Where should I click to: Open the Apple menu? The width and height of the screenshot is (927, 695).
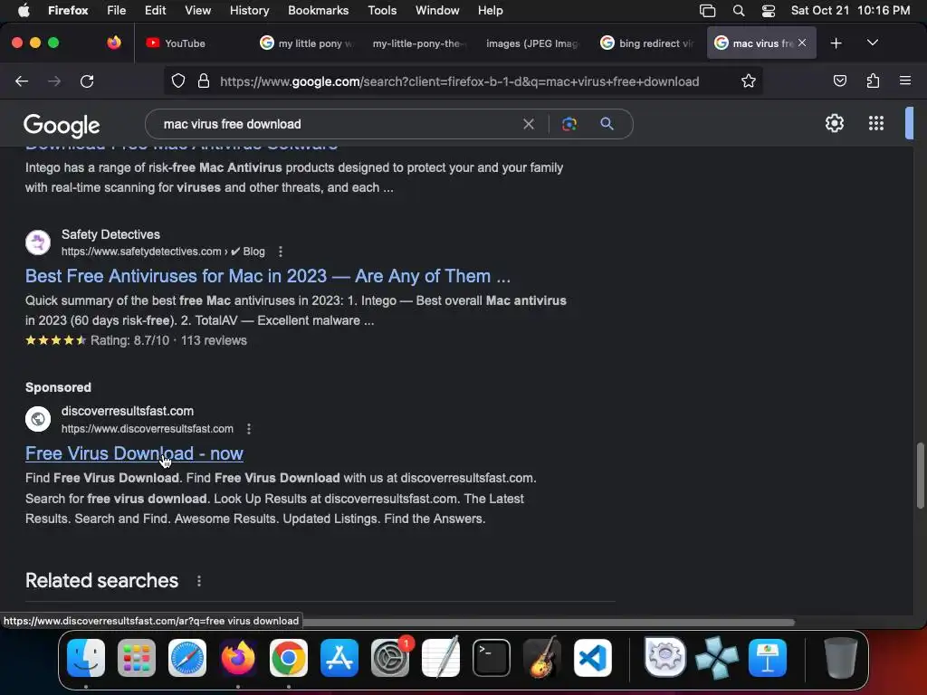pyautogui.click(x=24, y=10)
